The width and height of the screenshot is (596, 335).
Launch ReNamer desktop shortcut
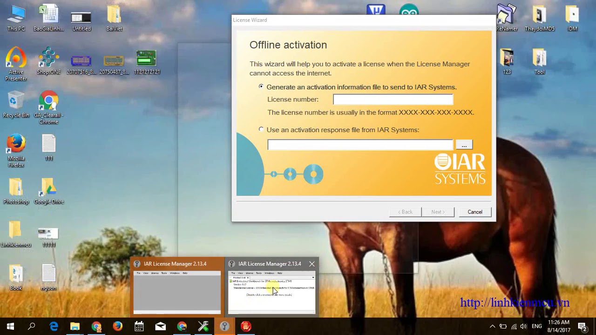507,19
